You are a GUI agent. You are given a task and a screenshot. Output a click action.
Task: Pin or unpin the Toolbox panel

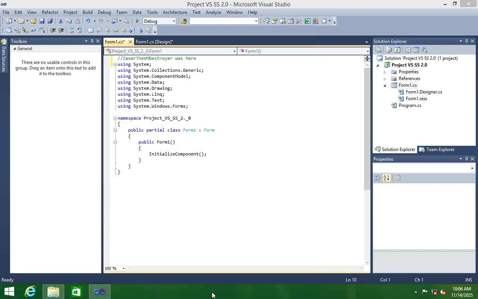pyautogui.click(x=92, y=41)
